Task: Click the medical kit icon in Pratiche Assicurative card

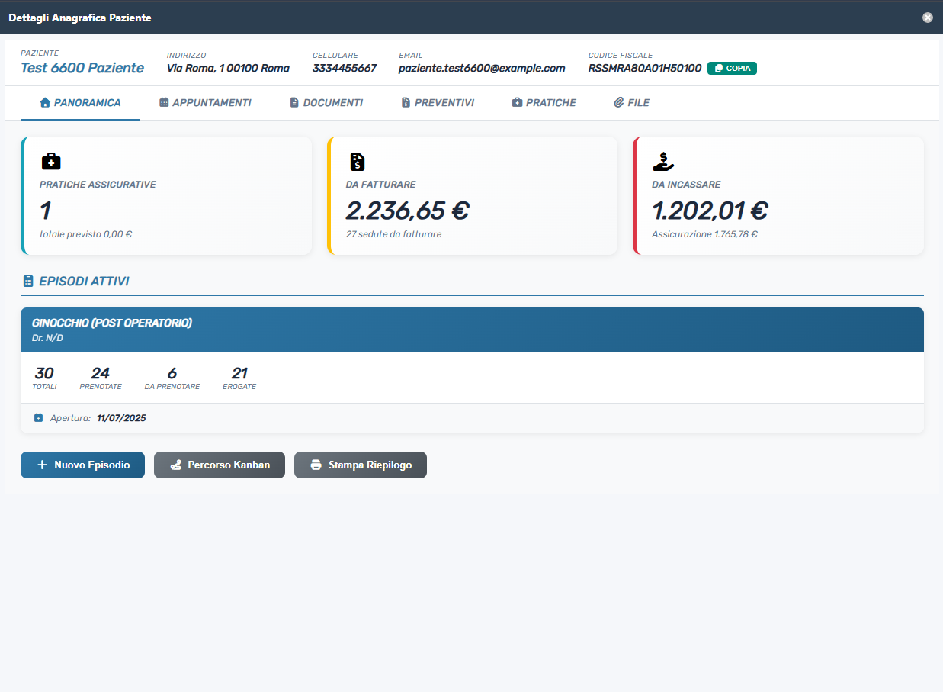Action: 50,161
